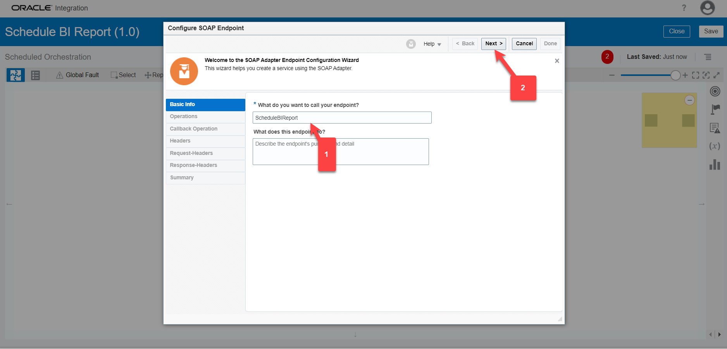Toggle fullscreen canvas with expand arrows
Screen dimensions: 727x349
[x=717, y=75]
